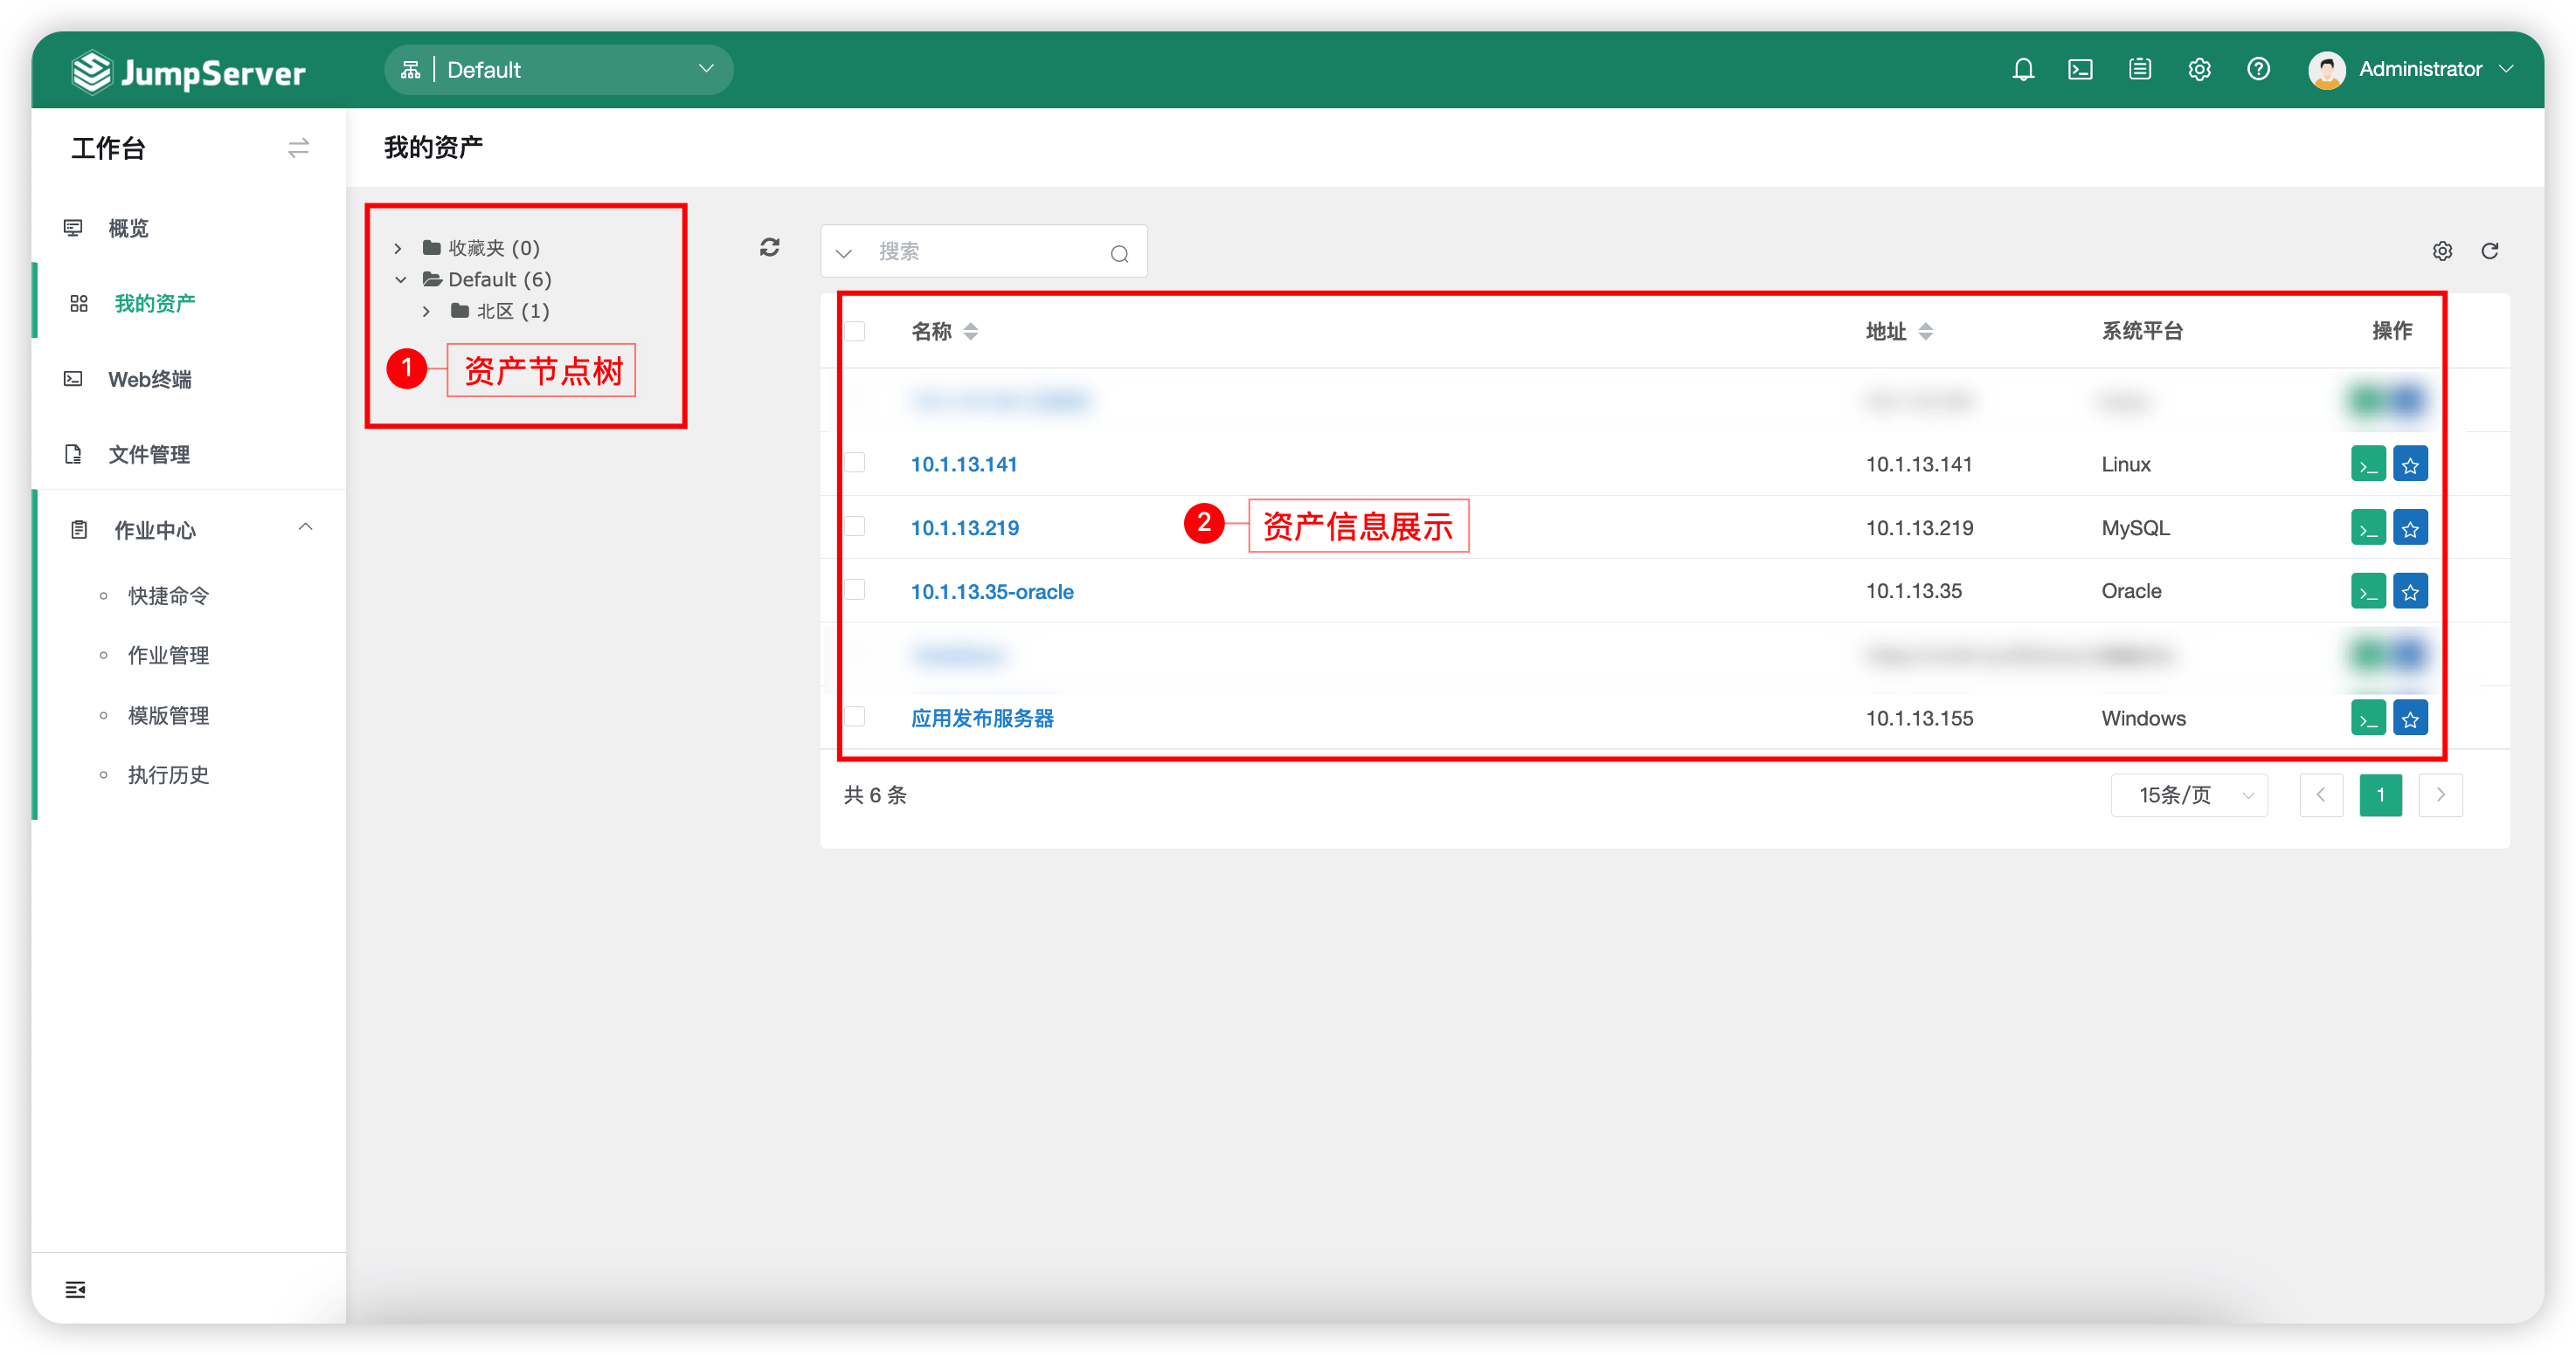Image resolution: width=2576 pixels, height=1355 pixels.
Task: Tick the checkbox for 应用发布服务器 row
Action: [x=854, y=717]
